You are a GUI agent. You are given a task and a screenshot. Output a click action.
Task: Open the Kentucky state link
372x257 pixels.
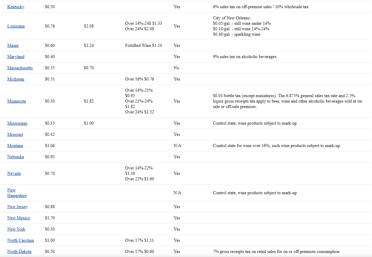click(16, 7)
